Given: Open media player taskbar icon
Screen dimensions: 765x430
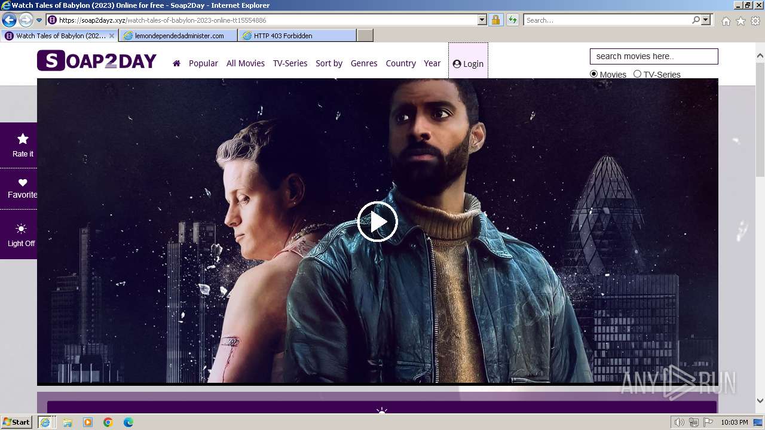Looking at the screenshot, I should (x=88, y=422).
